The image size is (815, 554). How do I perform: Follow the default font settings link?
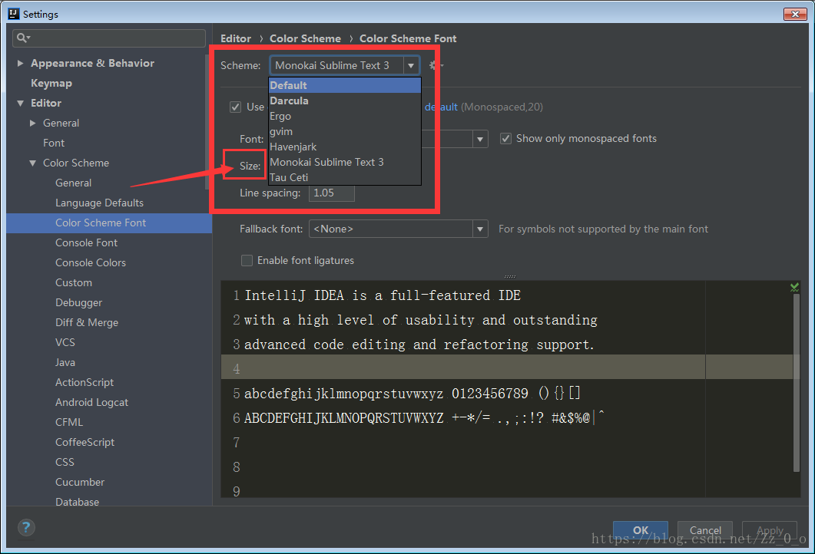(x=441, y=107)
